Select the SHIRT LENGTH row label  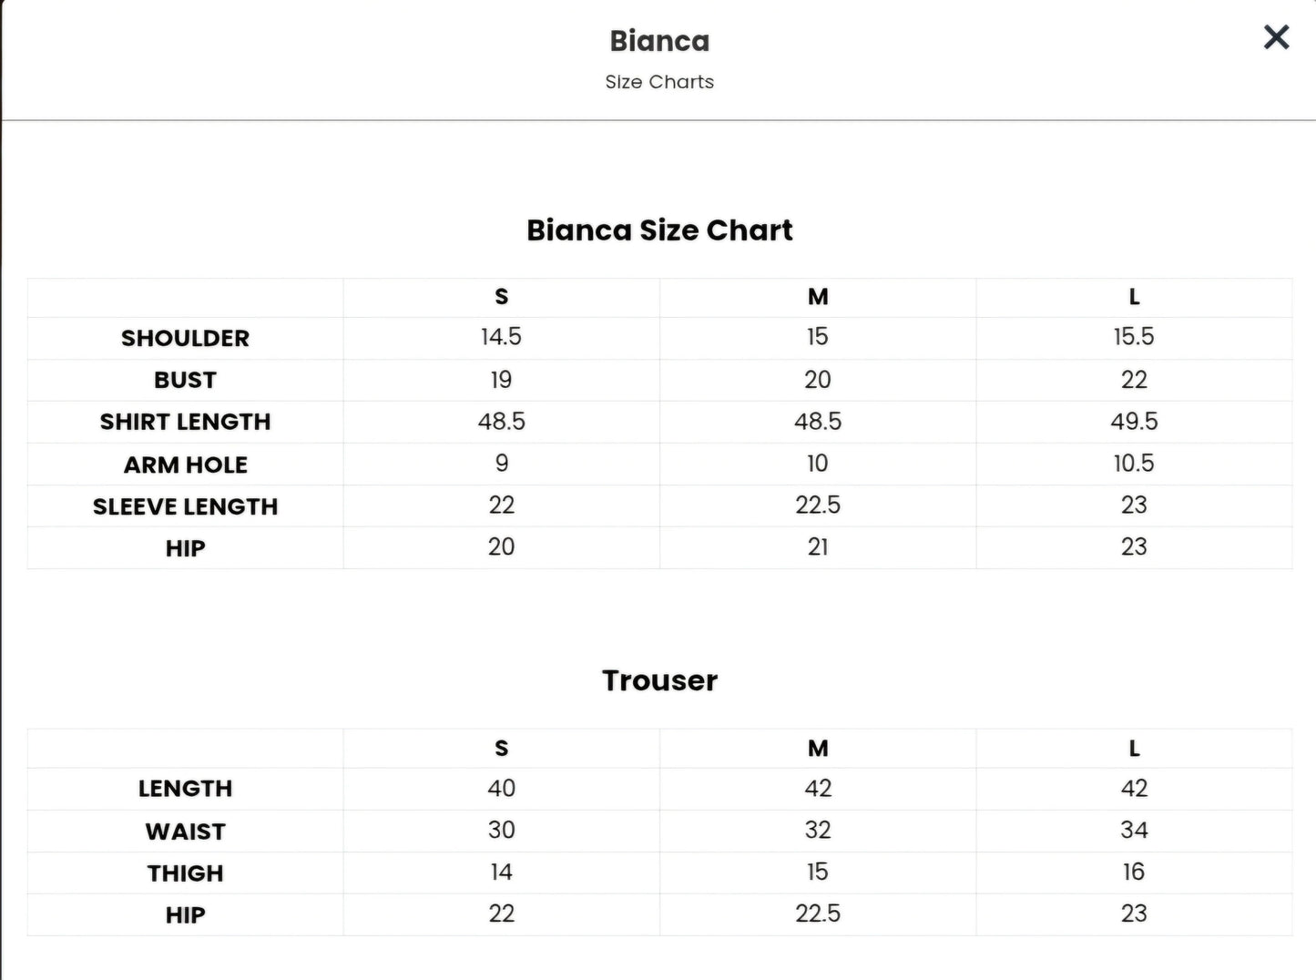click(185, 422)
